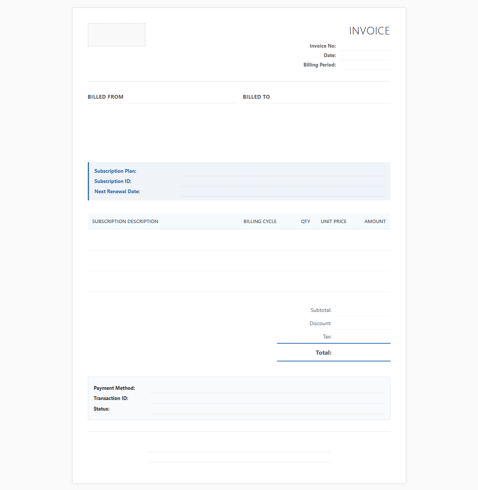Click the Tax value field
Screen dimensions: 478x490
(363, 336)
